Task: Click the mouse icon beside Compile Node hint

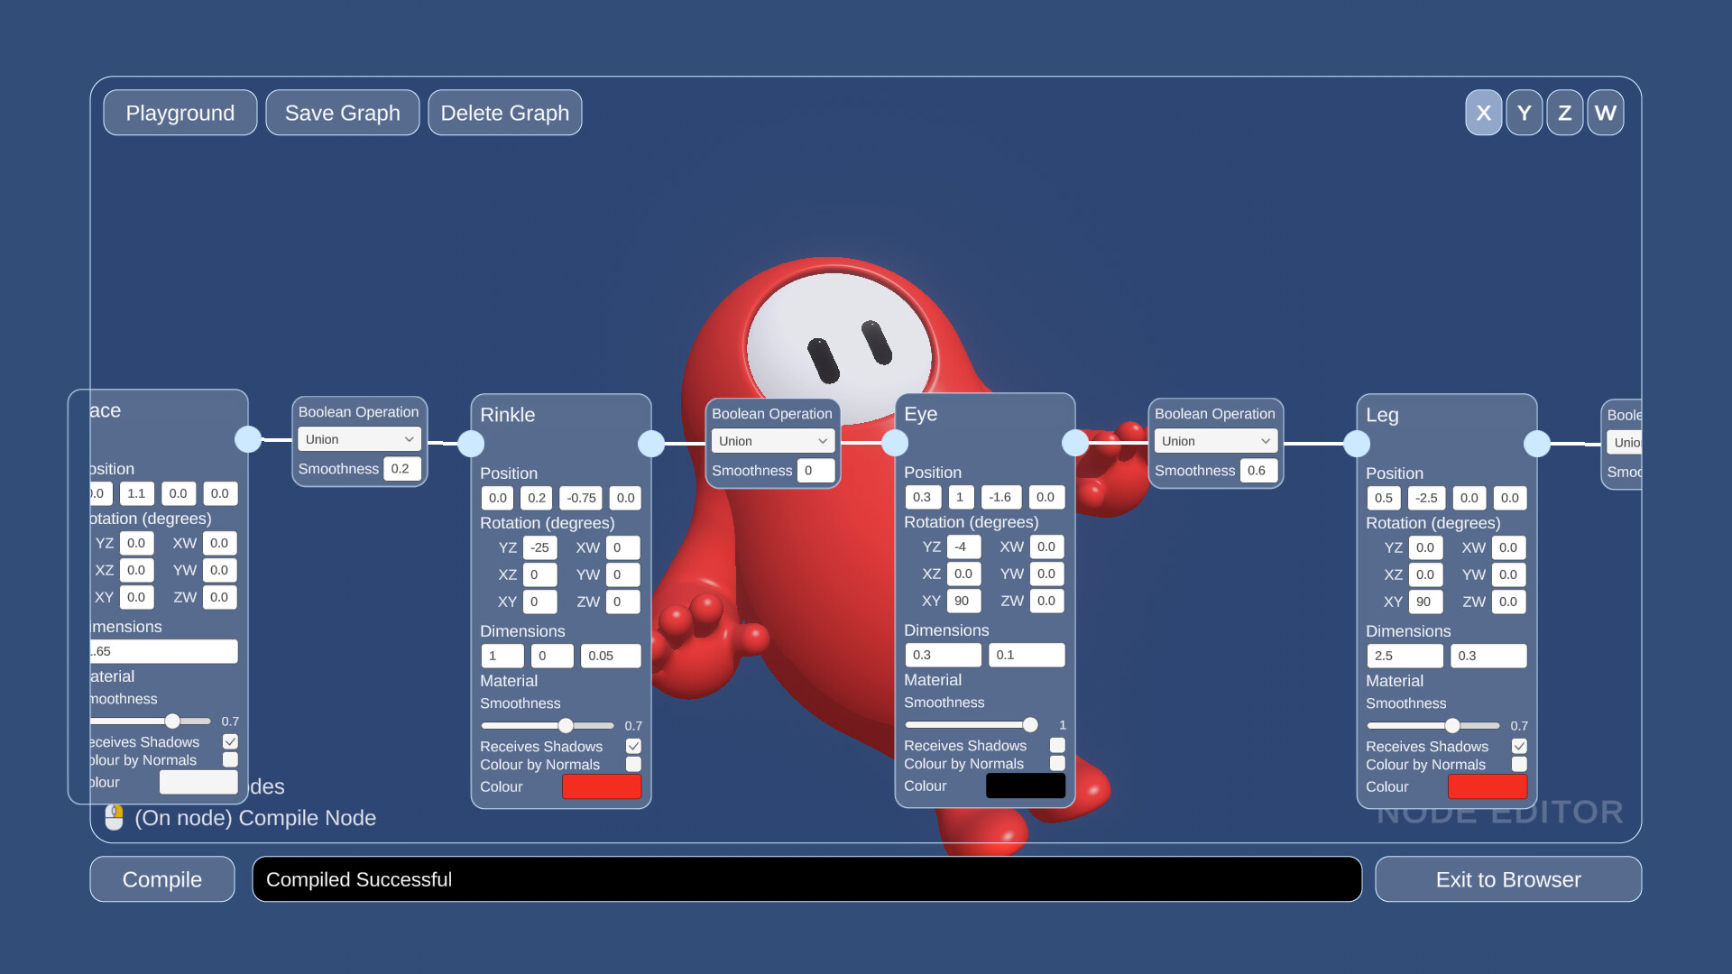Action: [114, 817]
